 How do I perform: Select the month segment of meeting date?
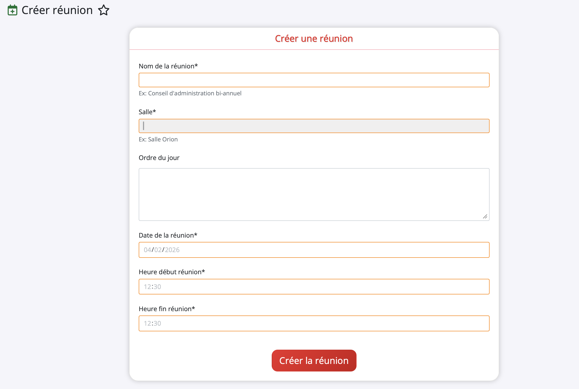pyautogui.click(x=158, y=250)
